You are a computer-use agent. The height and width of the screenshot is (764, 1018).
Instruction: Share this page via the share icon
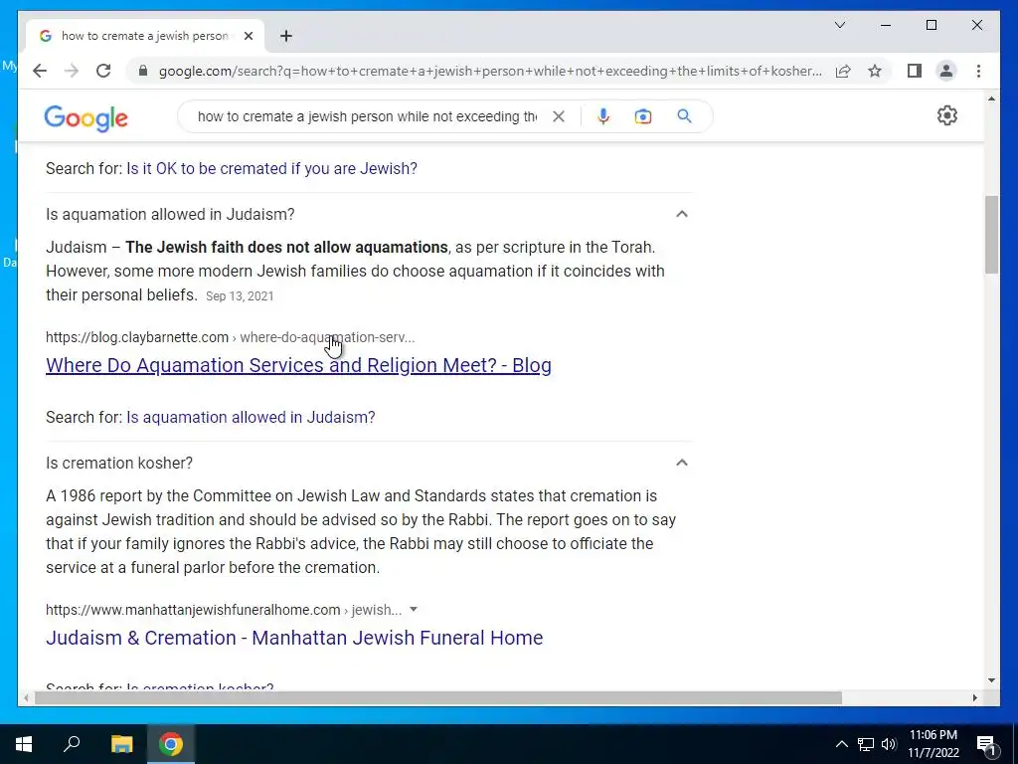pos(843,71)
